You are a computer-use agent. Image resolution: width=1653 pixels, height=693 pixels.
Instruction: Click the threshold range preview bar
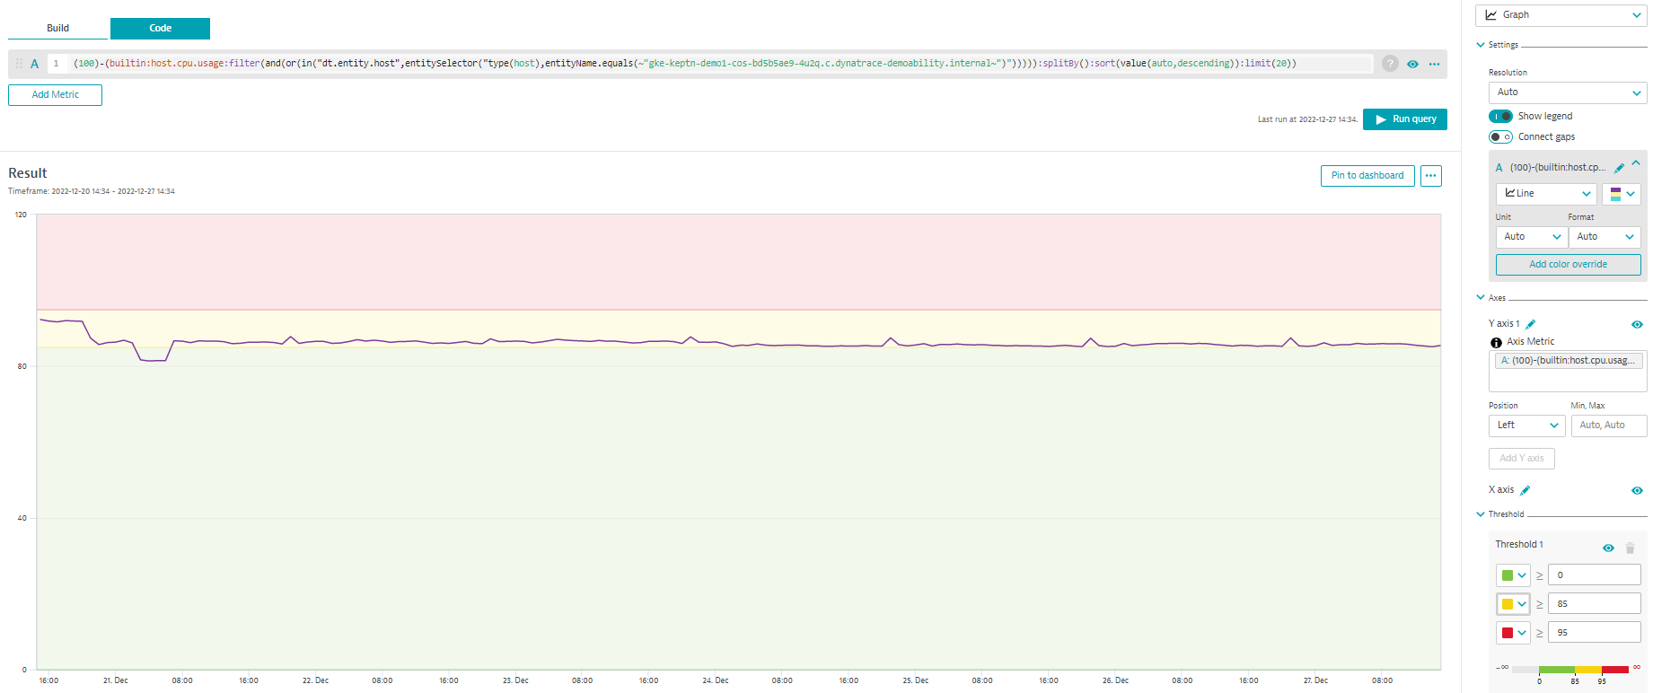(x=1569, y=670)
